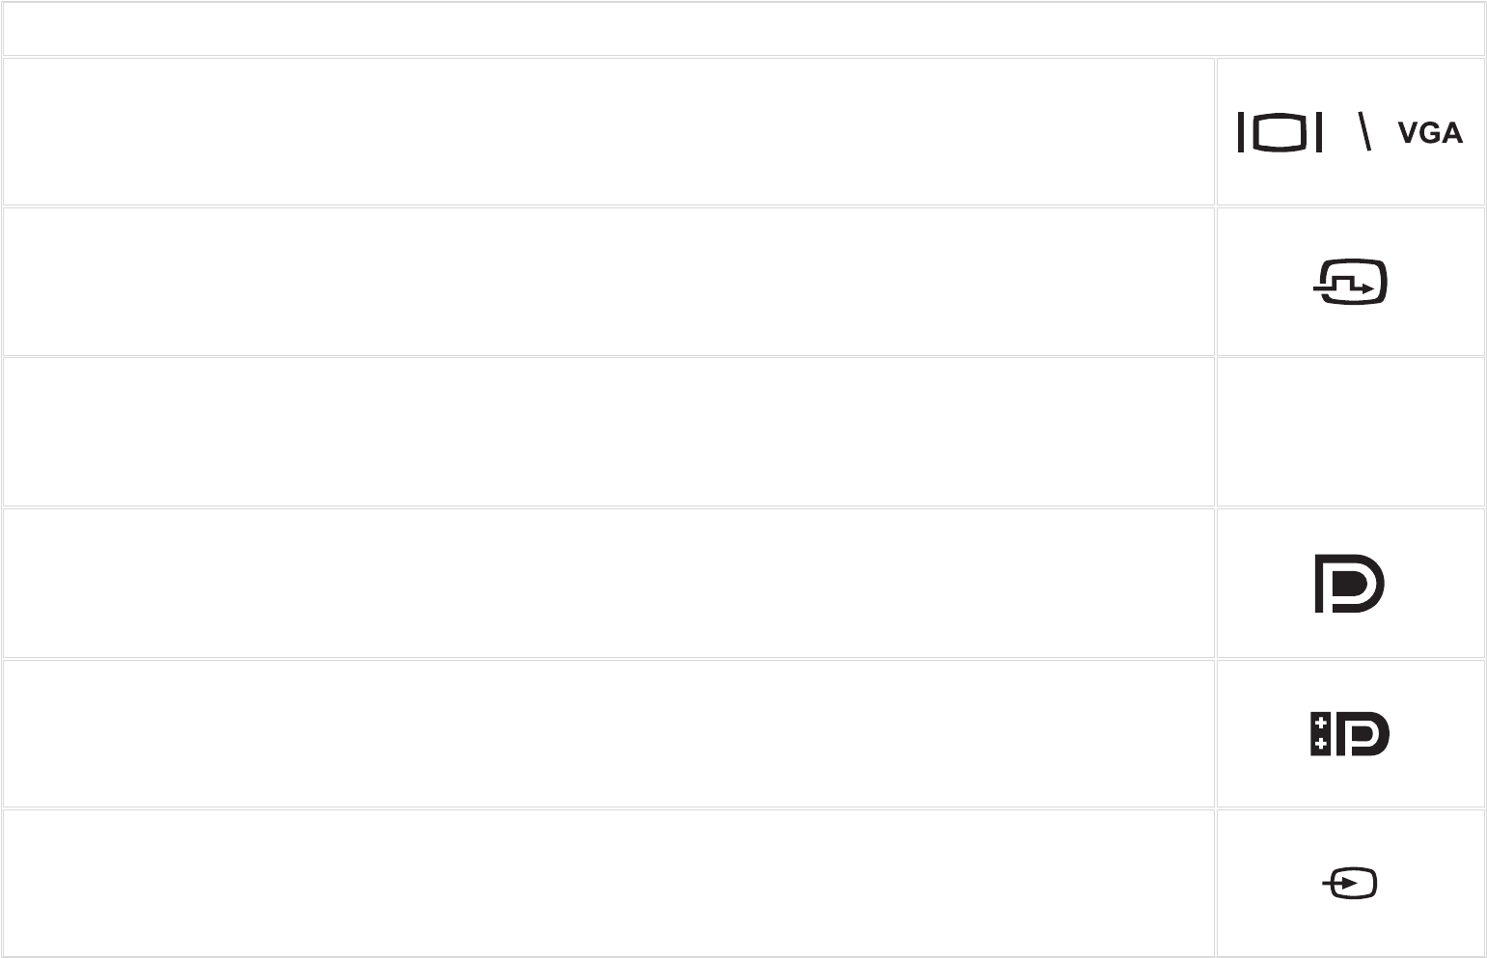Click the input source arrow icon
Image resolution: width=1487 pixels, height=958 pixels.
[1350, 883]
